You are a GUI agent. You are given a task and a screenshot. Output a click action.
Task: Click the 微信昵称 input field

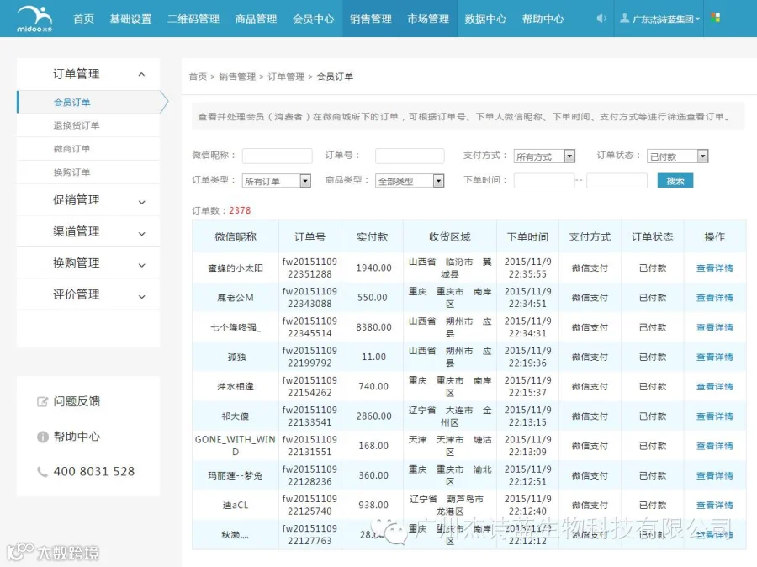(x=277, y=156)
